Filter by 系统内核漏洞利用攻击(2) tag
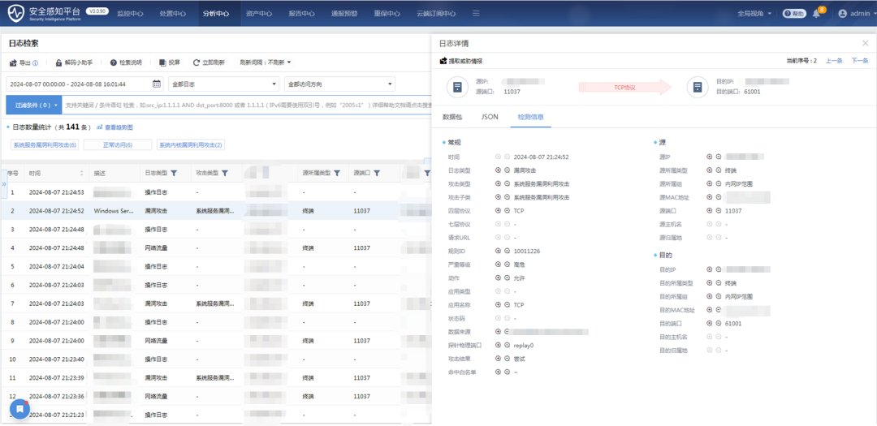This screenshot has width=877, height=426. click(191, 144)
